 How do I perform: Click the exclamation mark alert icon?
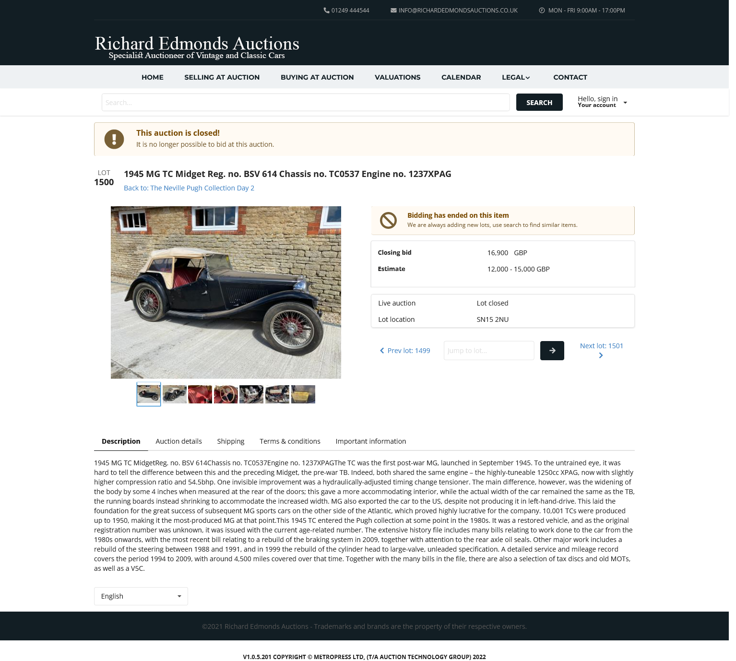114,139
